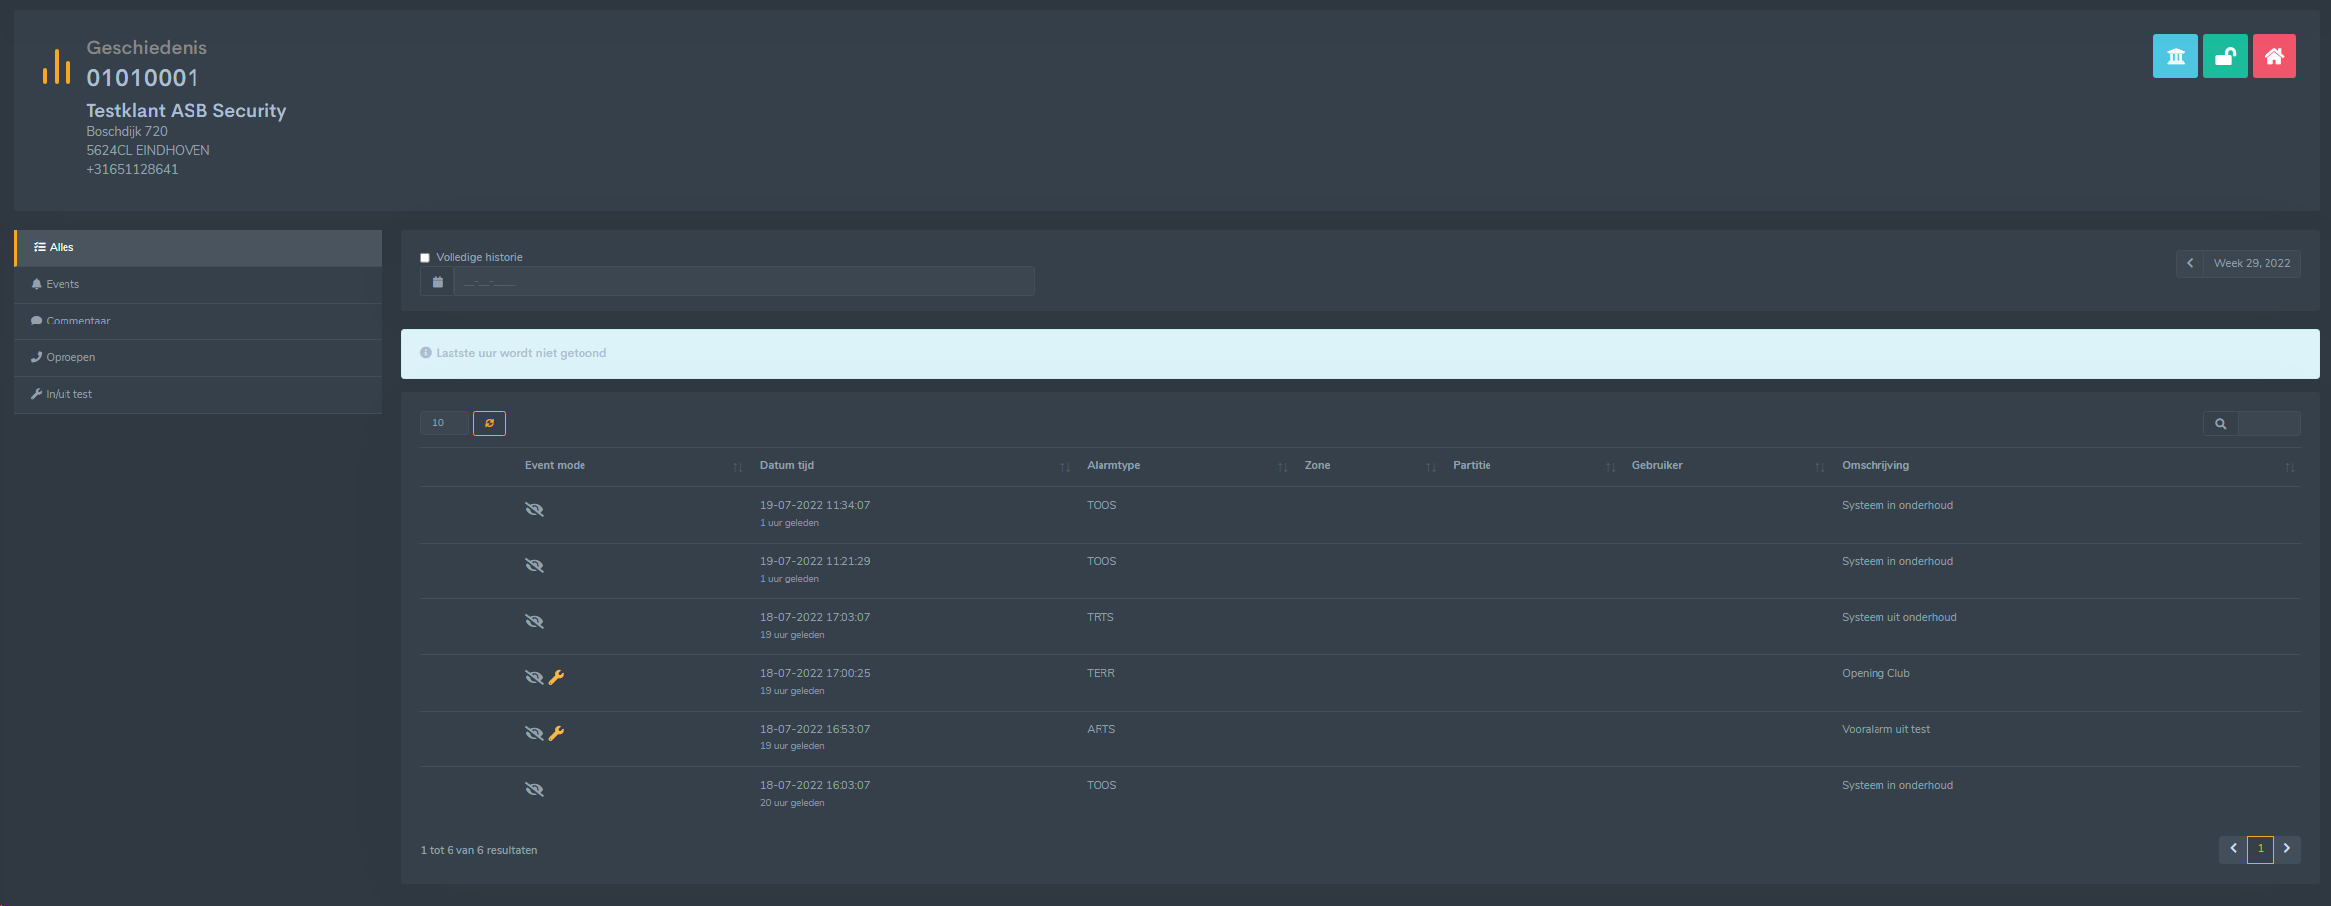Open the page size dropdown showing 10

point(443,423)
